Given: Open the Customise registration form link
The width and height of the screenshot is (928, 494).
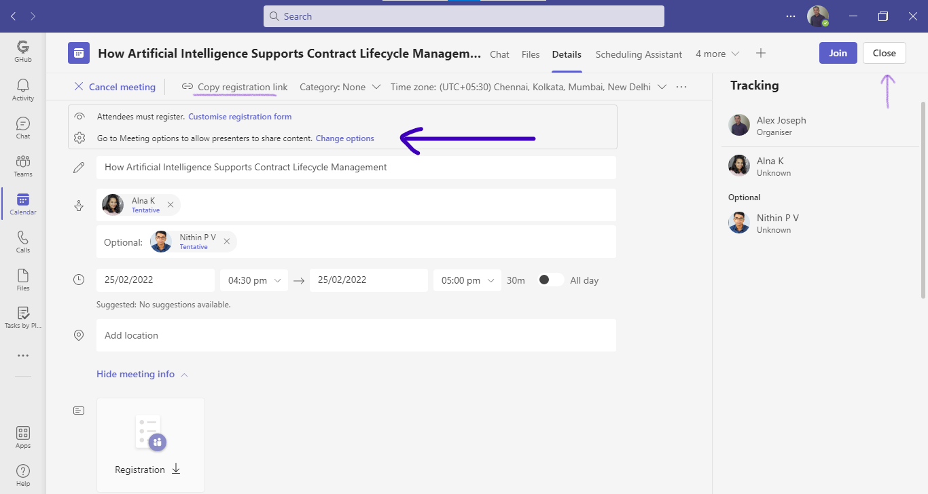Looking at the screenshot, I should point(239,116).
